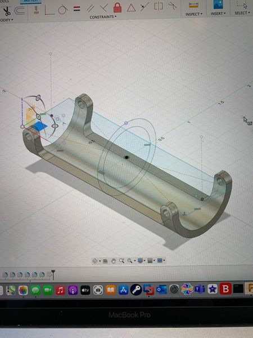Click the red Fix/Unfix lock icon
Image resolution: width=253 pixels, height=338 pixels.
click(x=118, y=7)
